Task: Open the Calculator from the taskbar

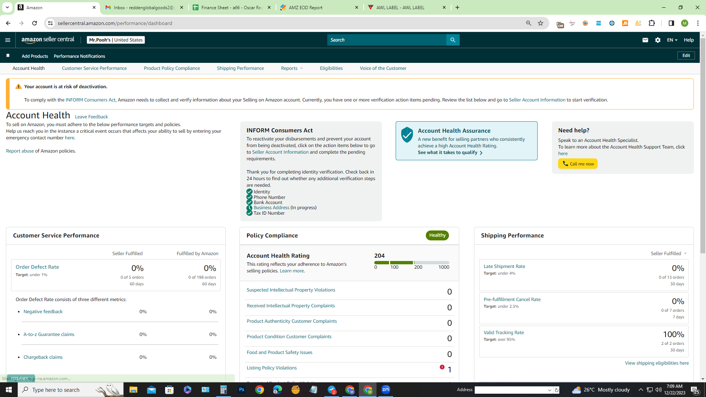Action: coord(223,390)
